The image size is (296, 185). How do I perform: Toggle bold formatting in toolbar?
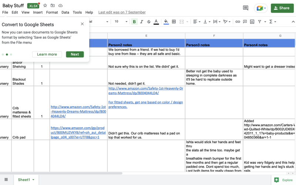click(134, 22)
